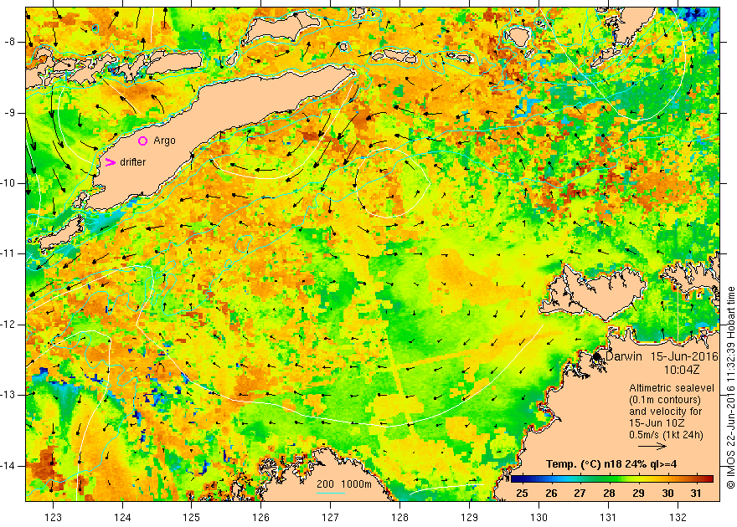The height and width of the screenshot is (527, 737).
Task: Click 'and velocity for' caption line
Action: pos(666,412)
